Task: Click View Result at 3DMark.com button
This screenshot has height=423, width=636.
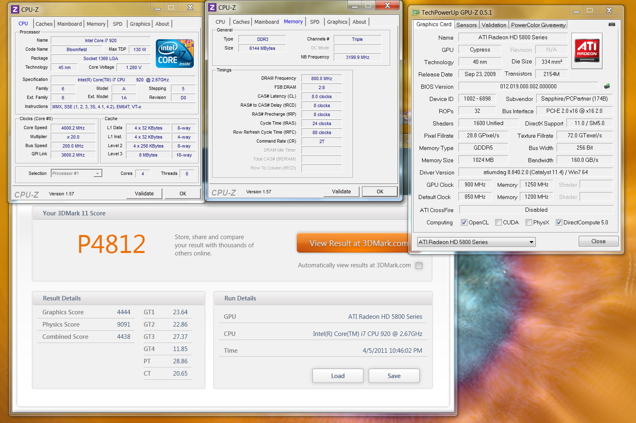Action: point(353,243)
